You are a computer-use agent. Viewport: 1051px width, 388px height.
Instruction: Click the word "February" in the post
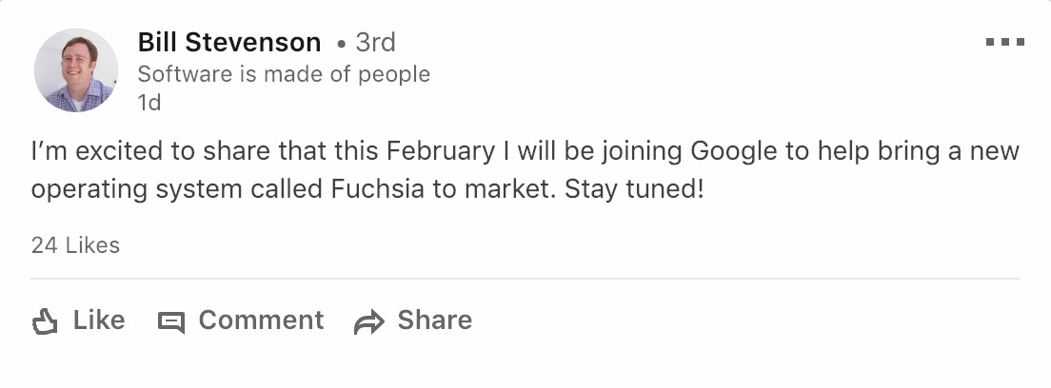click(440, 151)
